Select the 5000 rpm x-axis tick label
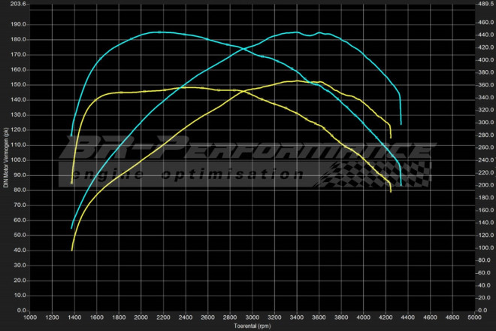496x331 pixels. click(474, 317)
